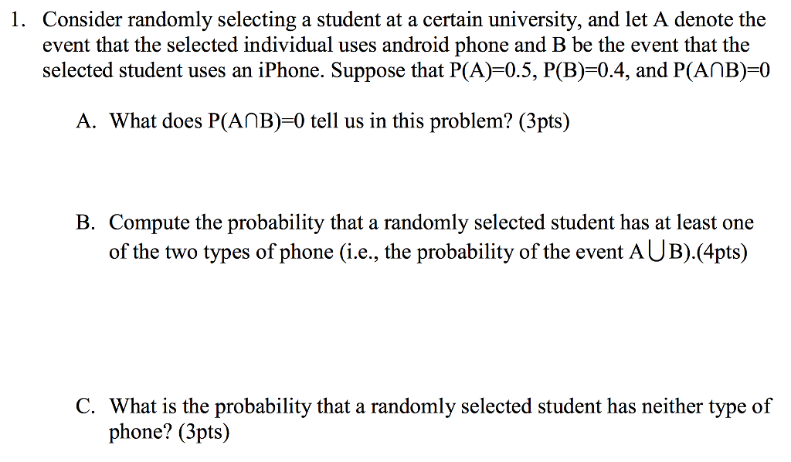Click the part label "C."

[86, 406]
